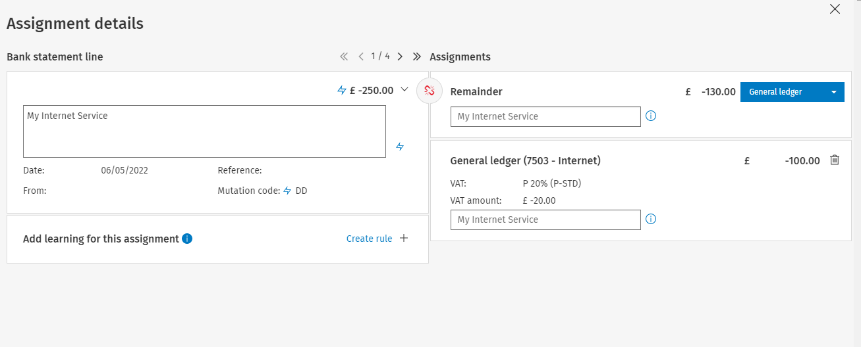Show info for General ledger assignment description
Image resolution: width=861 pixels, height=347 pixels.
click(x=651, y=220)
